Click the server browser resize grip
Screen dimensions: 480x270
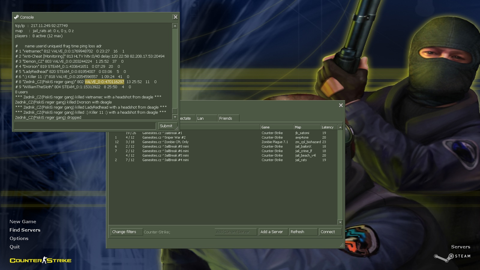tap(342, 245)
